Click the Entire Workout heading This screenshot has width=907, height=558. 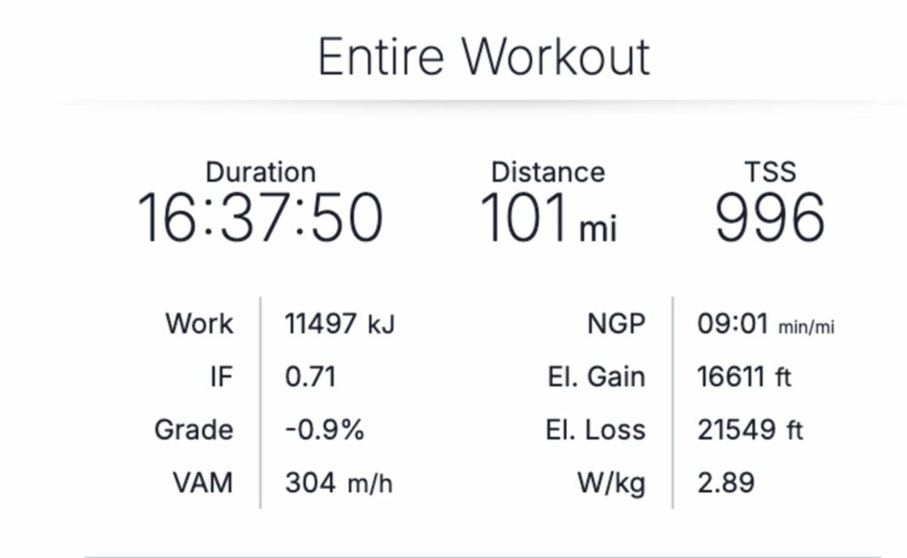[485, 57]
